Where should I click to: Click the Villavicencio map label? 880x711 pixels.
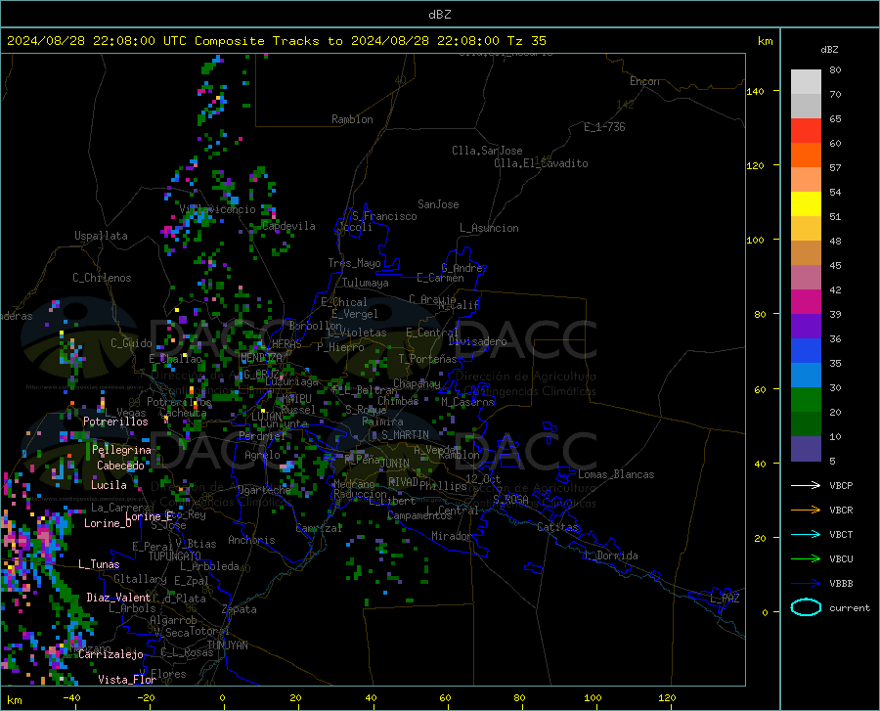[x=218, y=209]
